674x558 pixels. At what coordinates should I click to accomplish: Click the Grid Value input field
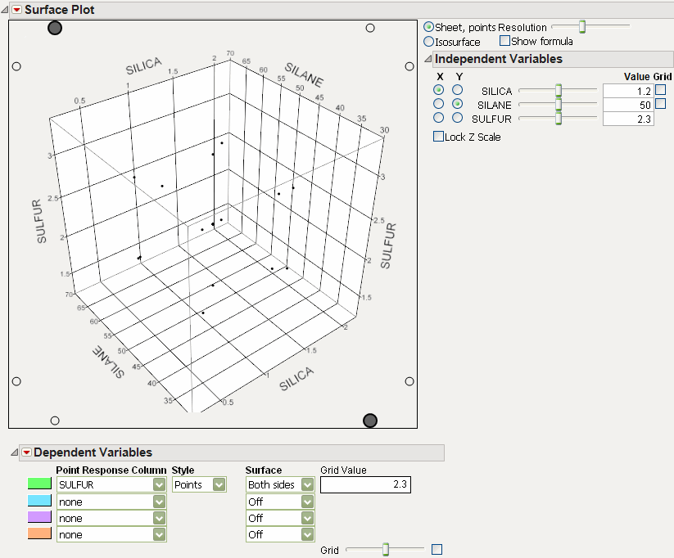click(364, 485)
